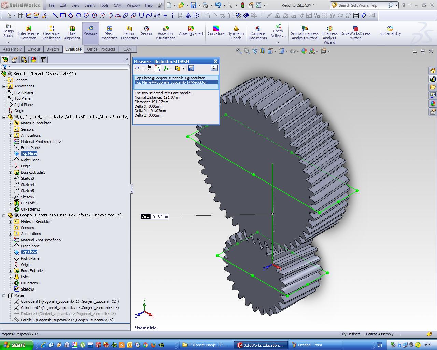Switch to untitled - Paint taskbar window
This screenshot has width=437, height=350.
(x=314, y=345)
